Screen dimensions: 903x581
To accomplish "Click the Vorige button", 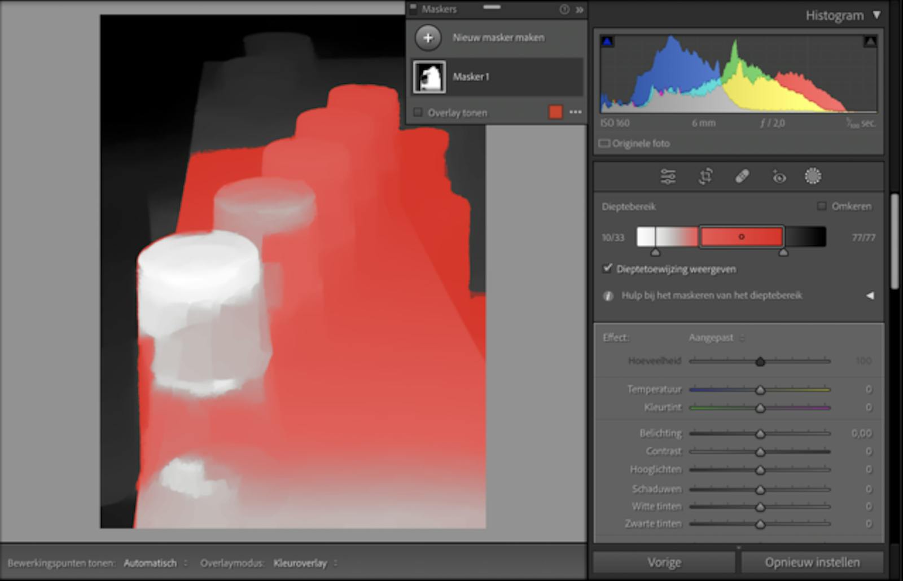I will (x=664, y=562).
